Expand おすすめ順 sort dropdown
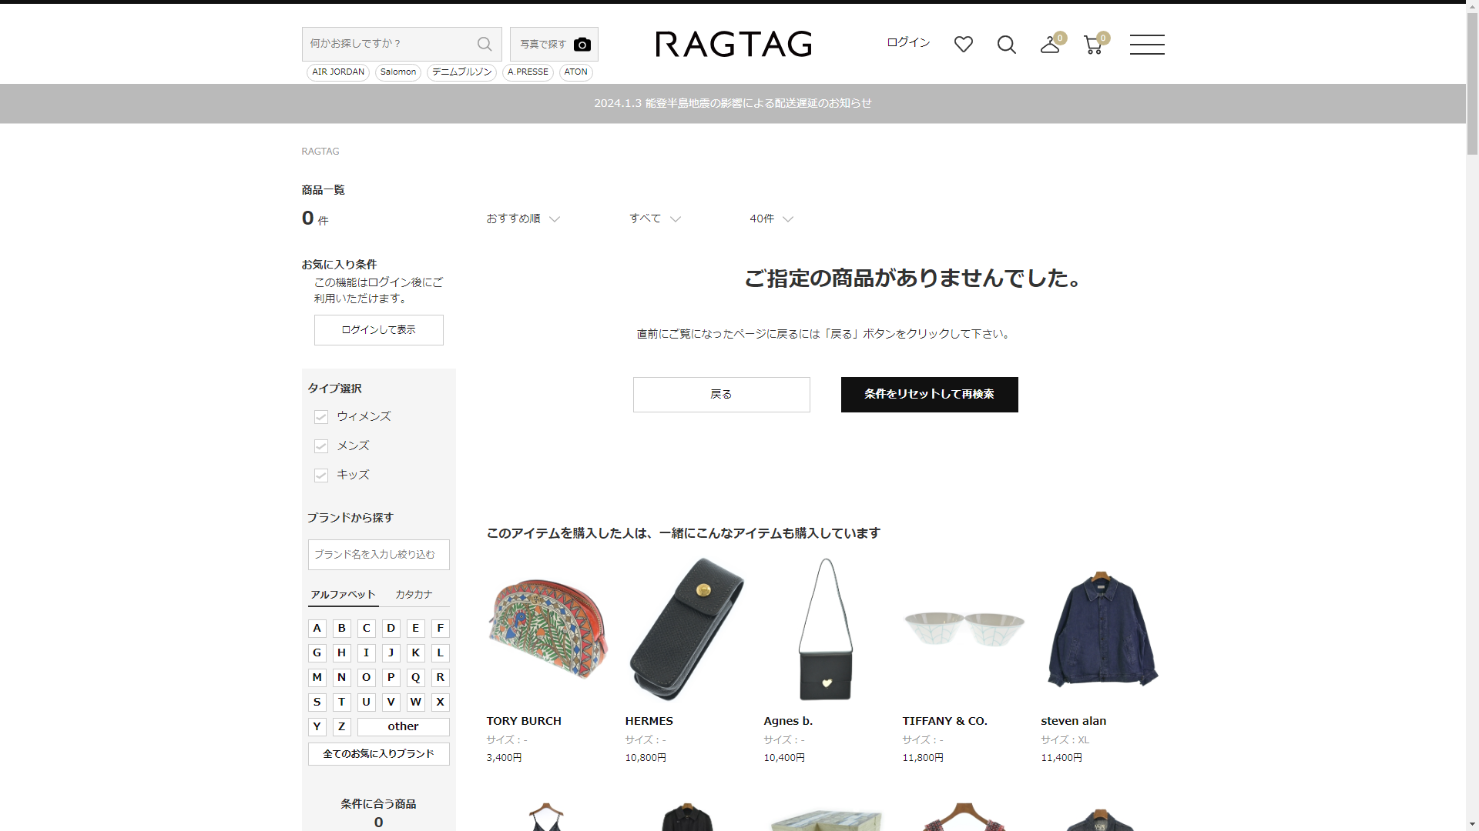The height and width of the screenshot is (831, 1479). 522,219
